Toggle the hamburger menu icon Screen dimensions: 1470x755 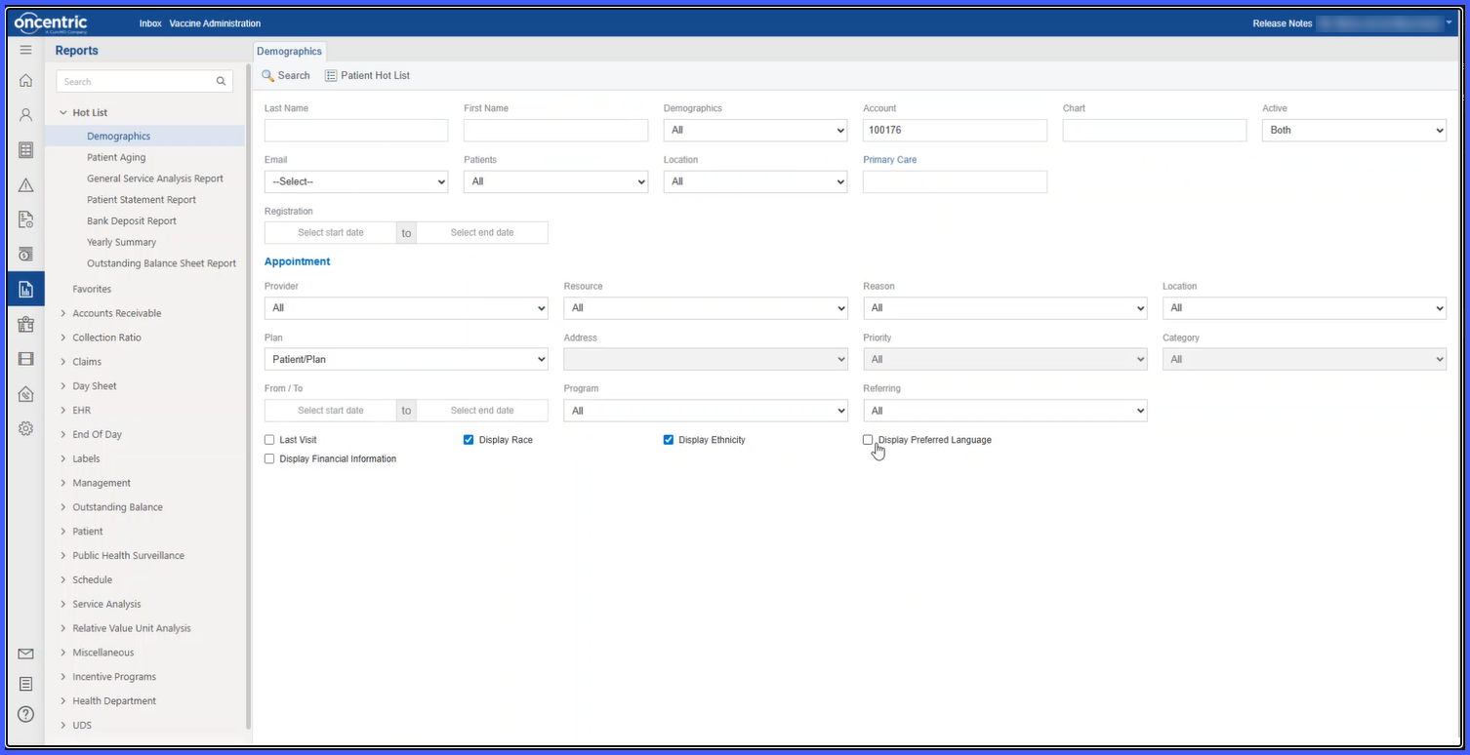tap(26, 50)
